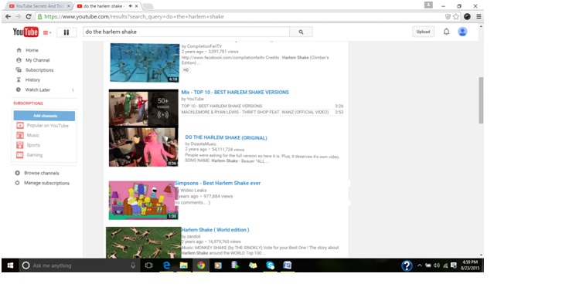Click the dark round extension icon
Image resolution: width=569 pixels, height=304 pixels.
coord(468,17)
